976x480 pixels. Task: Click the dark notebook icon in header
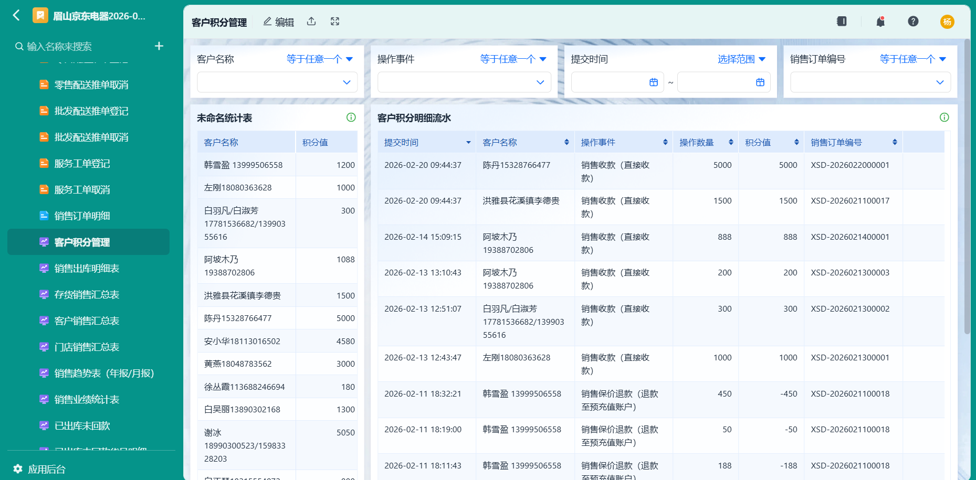(x=842, y=22)
